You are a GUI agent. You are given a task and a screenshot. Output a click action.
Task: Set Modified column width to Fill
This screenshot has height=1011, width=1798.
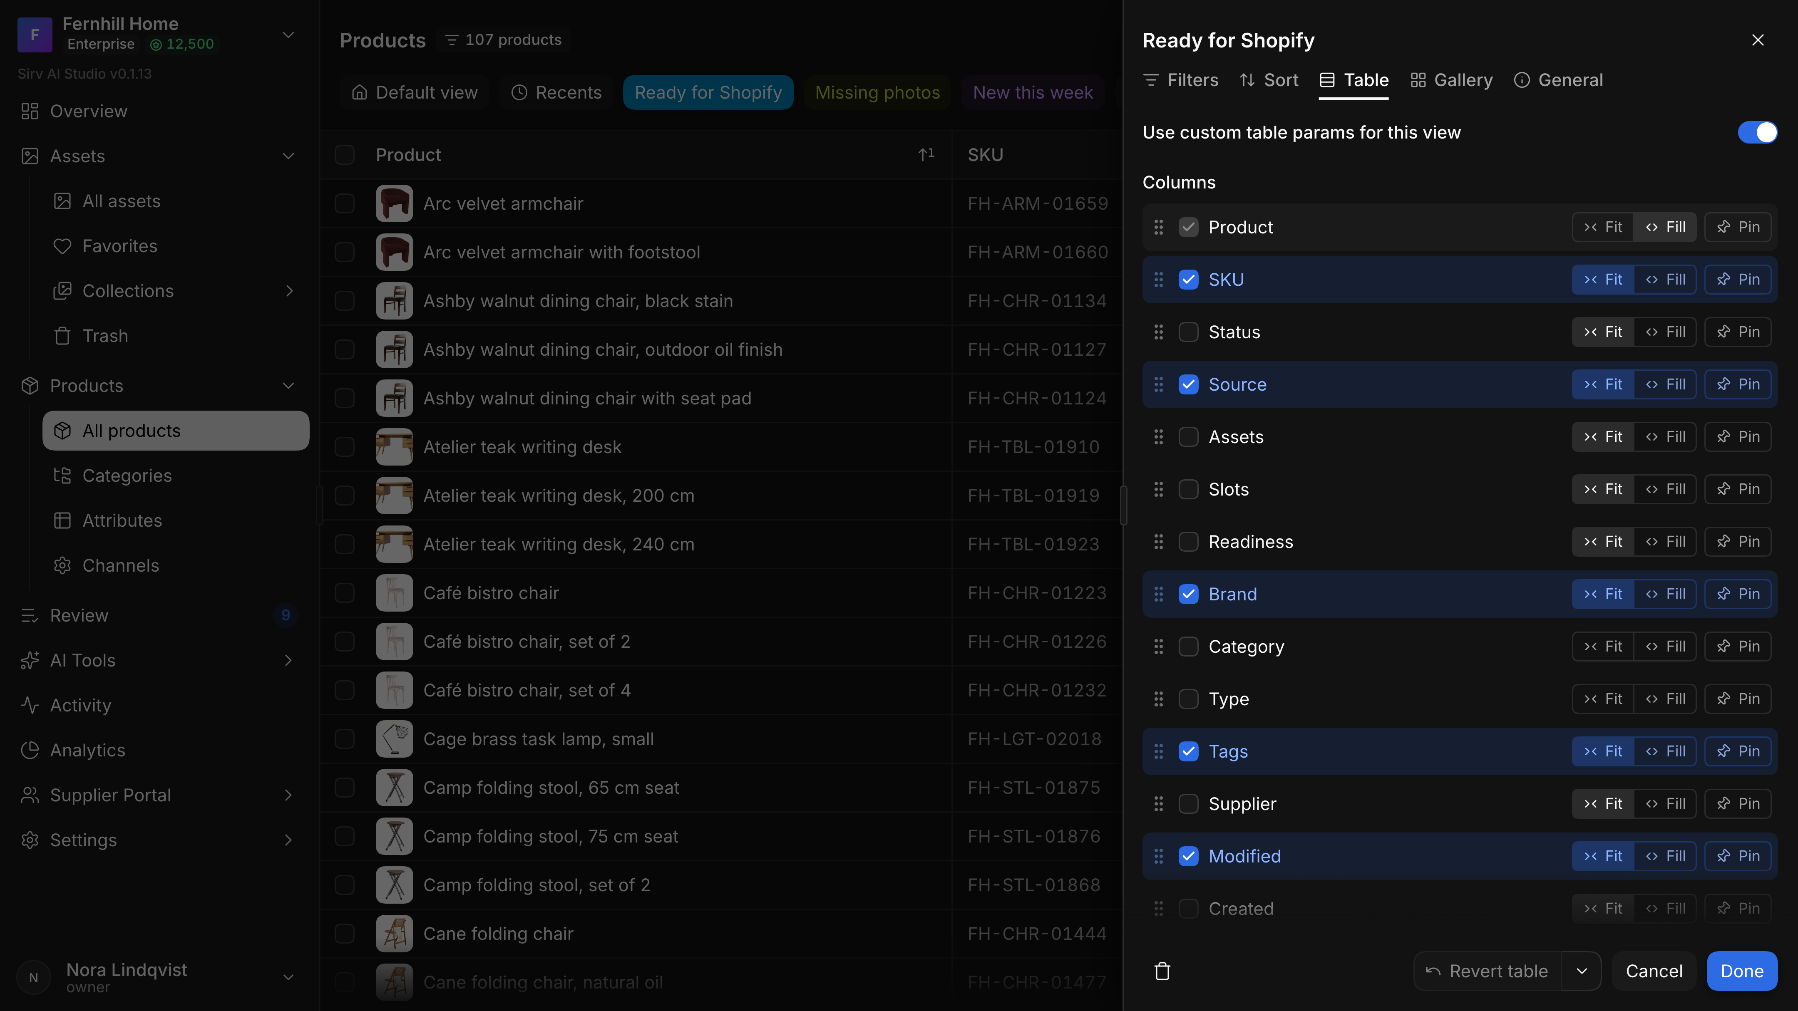pyautogui.click(x=1665, y=856)
